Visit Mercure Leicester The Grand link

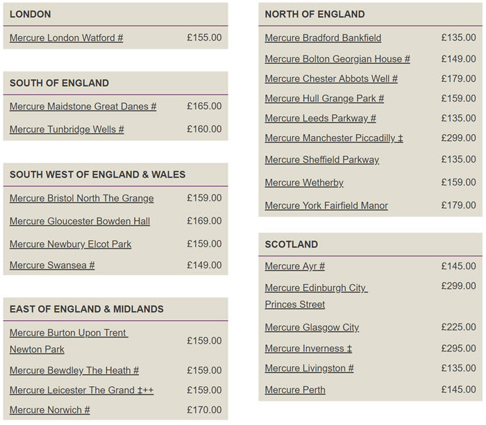point(81,390)
